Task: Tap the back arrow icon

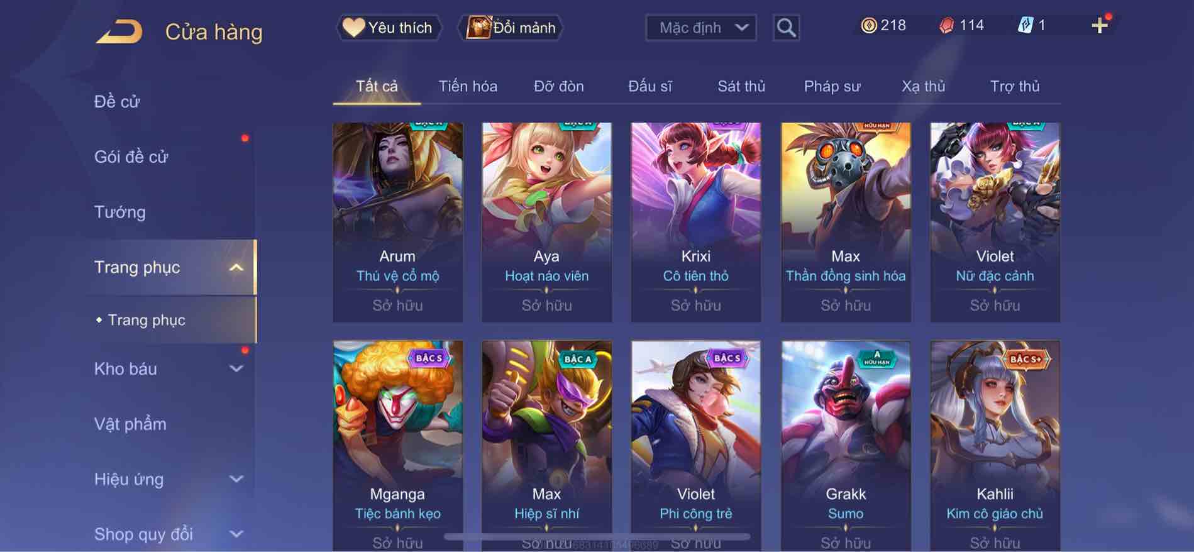Action: click(119, 31)
